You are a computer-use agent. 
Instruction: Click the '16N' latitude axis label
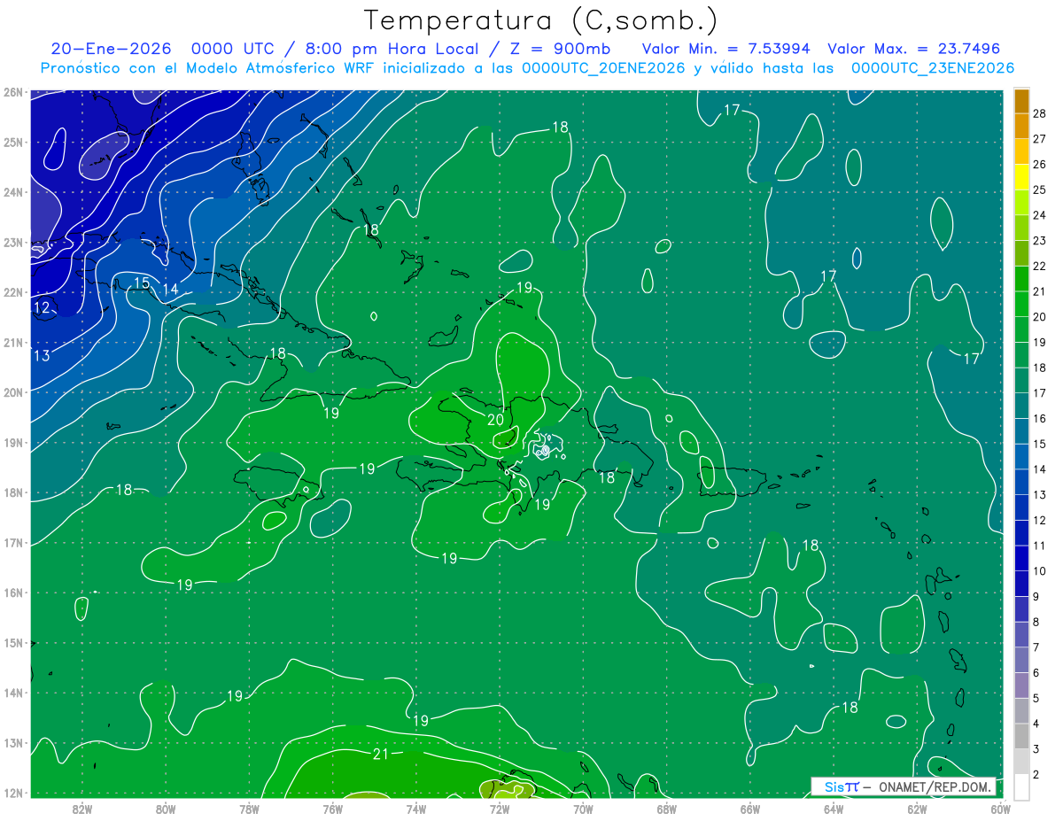pos(13,593)
